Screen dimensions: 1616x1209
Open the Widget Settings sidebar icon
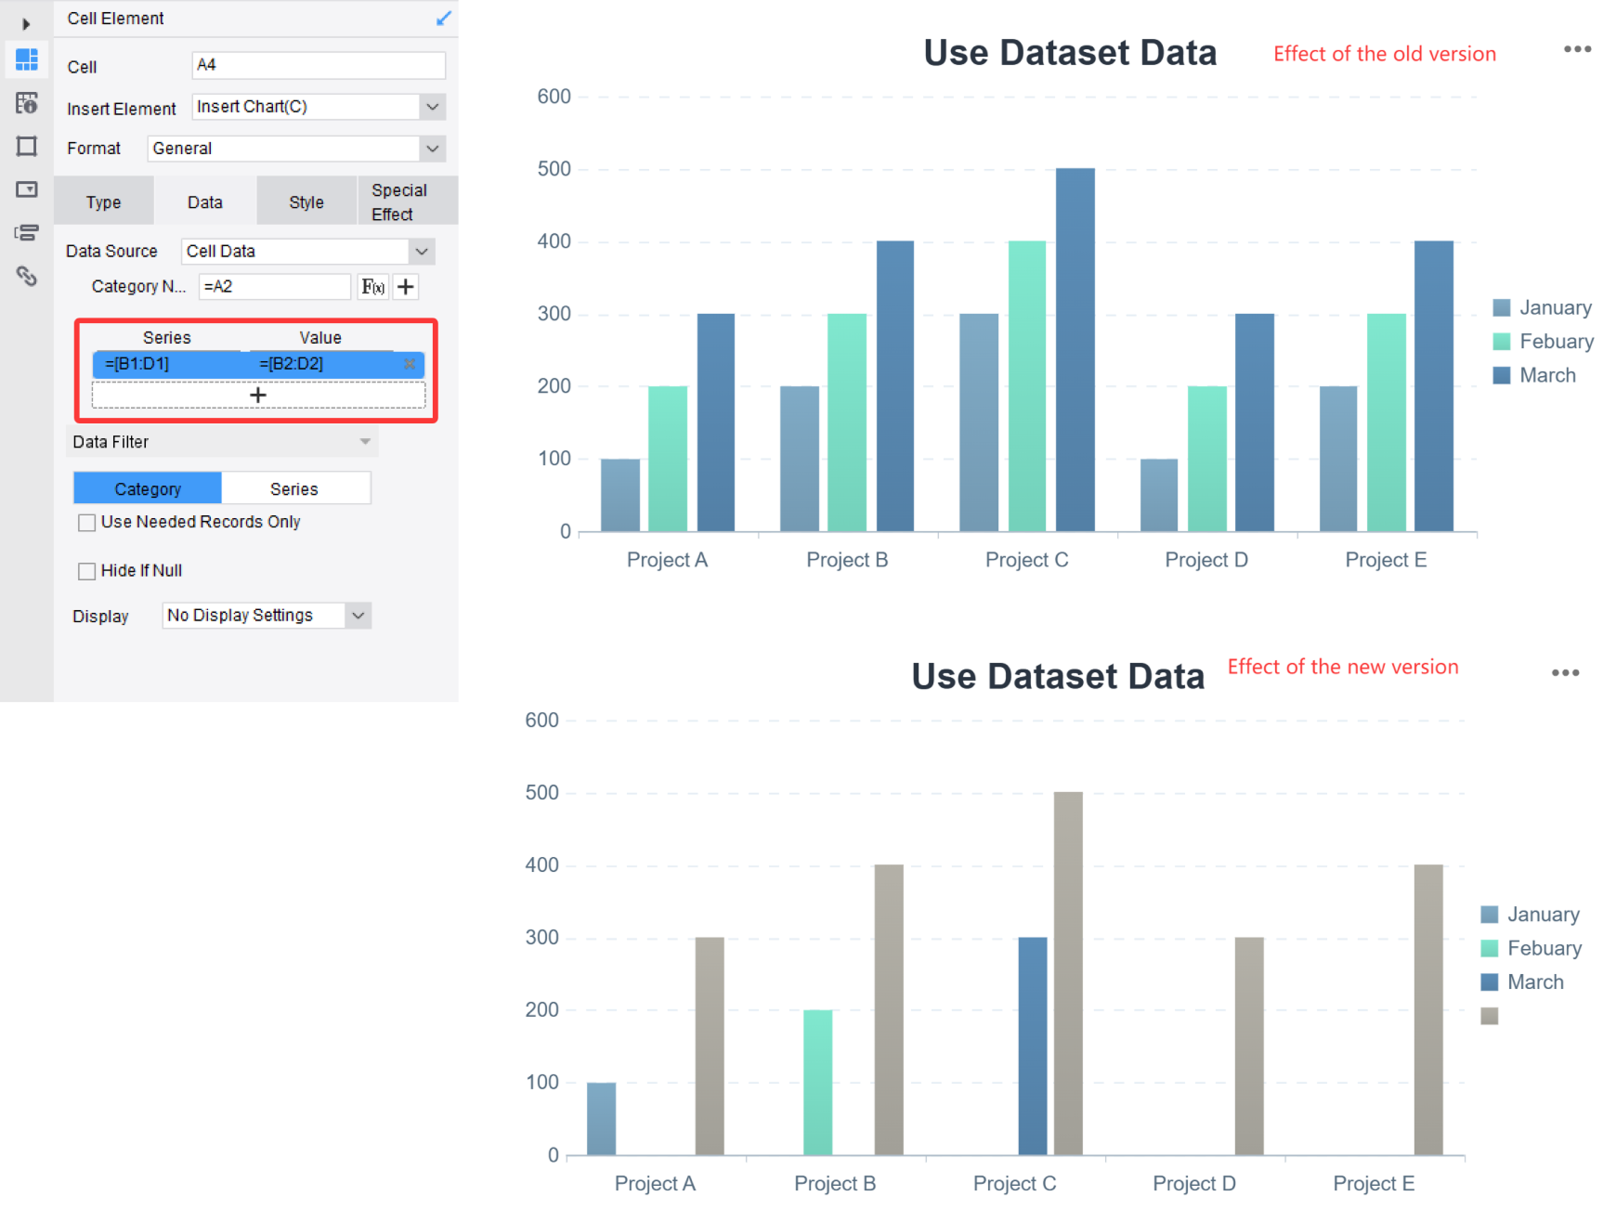27,189
